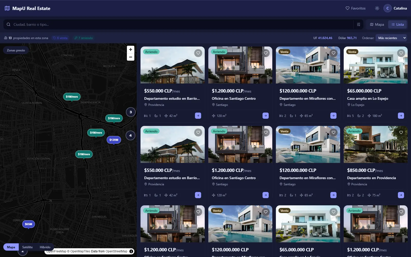
Task: Toggle Zonas precio on the map
Action: click(x=16, y=50)
